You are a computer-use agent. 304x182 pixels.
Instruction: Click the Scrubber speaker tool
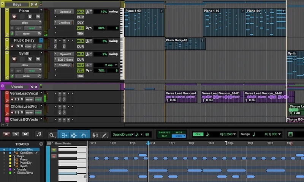95,135
